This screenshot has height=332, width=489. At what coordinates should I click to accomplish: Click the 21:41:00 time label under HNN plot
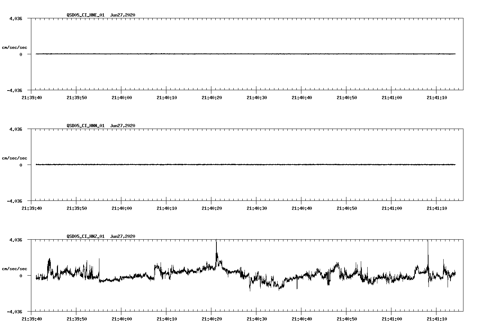[x=392, y=208]
